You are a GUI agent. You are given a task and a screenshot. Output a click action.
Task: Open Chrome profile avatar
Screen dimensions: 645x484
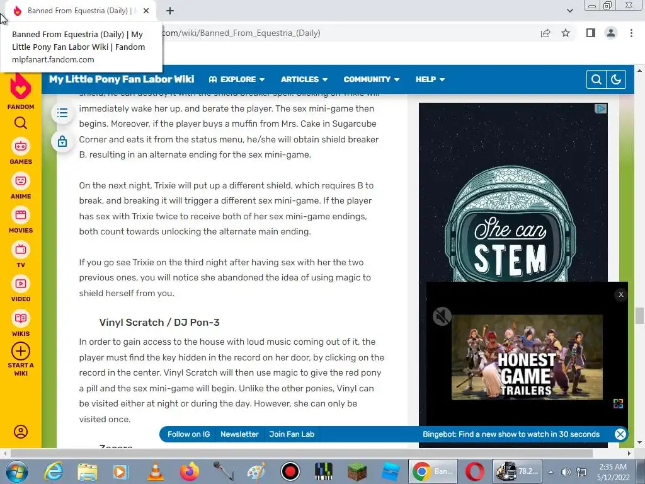tap(611, 33)
